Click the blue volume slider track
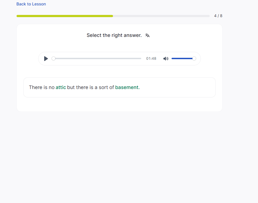 (182, 59)
